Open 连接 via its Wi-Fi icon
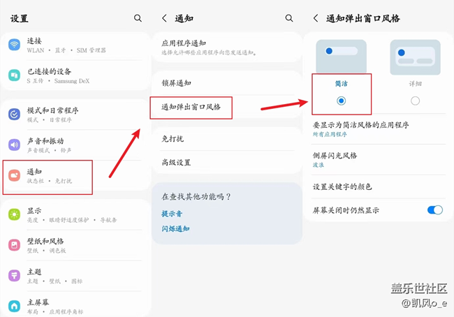454x317 pixels. point(14,45)
